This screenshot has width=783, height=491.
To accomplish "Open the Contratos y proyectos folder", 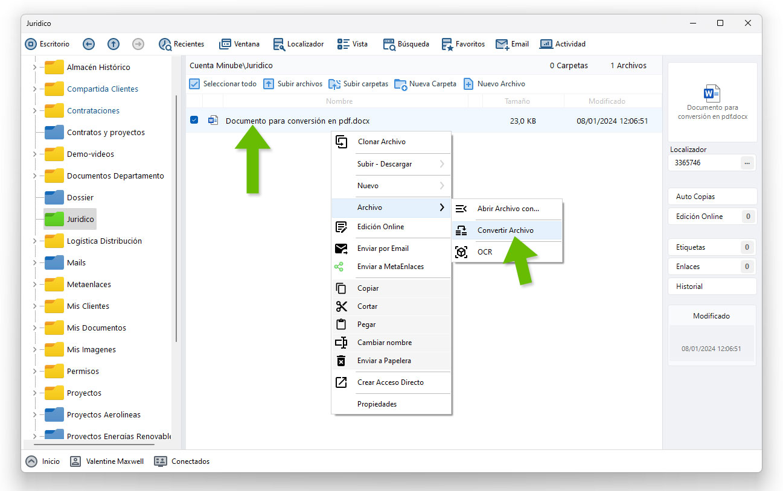I will tap(95, 133).
